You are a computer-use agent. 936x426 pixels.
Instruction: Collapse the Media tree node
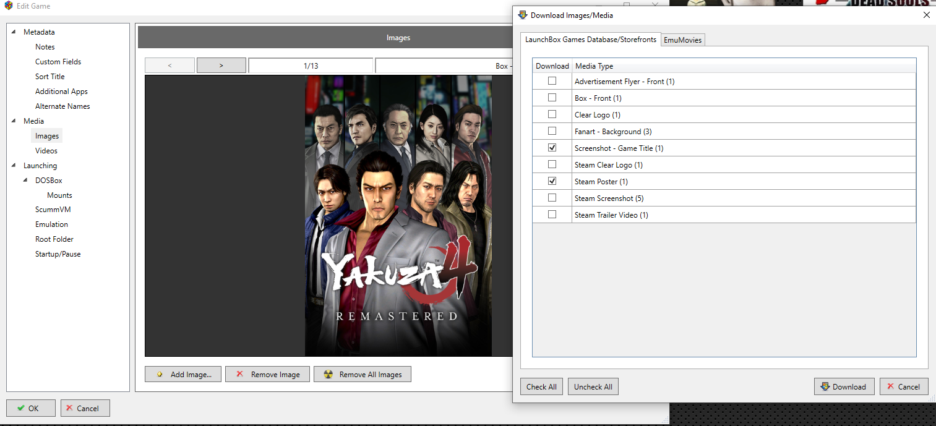[14, 121]
